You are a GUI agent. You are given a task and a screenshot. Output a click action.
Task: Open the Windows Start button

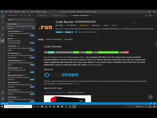[2, 107]
